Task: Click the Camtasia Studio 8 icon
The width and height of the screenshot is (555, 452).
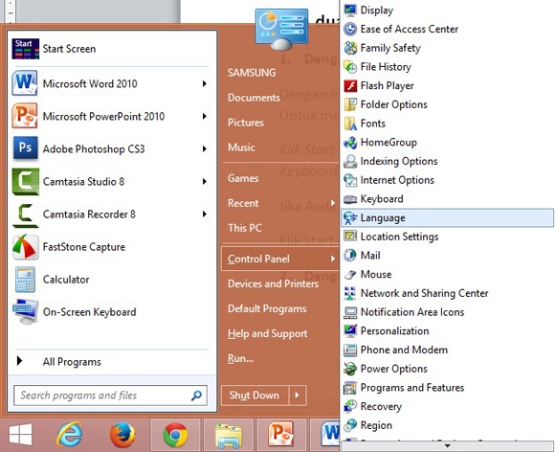Action: coord(25,181)
